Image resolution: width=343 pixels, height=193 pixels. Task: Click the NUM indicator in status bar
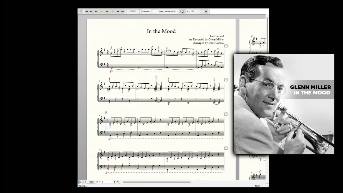258,185
